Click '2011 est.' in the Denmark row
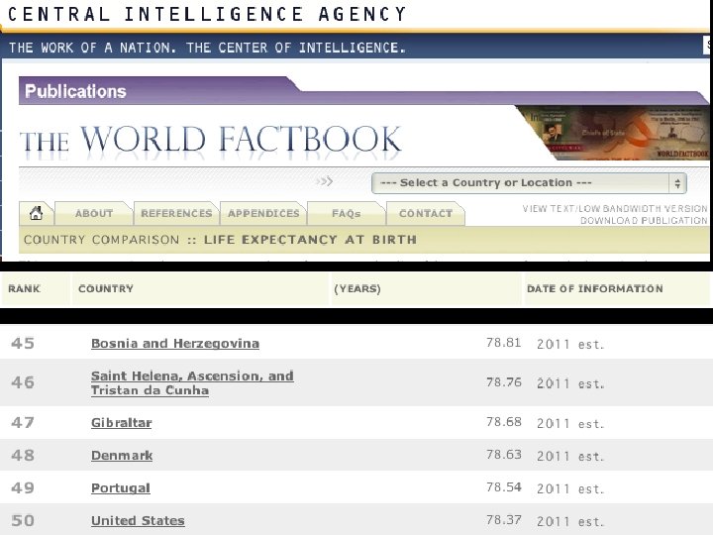Image resolution: width=713 pixels, height=535 pixels. point(570,457)
